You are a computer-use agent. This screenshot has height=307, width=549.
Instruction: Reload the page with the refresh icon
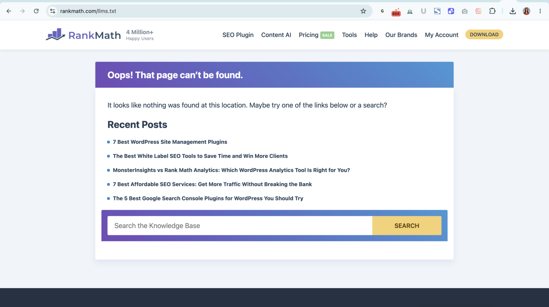[x=36, y=11]
